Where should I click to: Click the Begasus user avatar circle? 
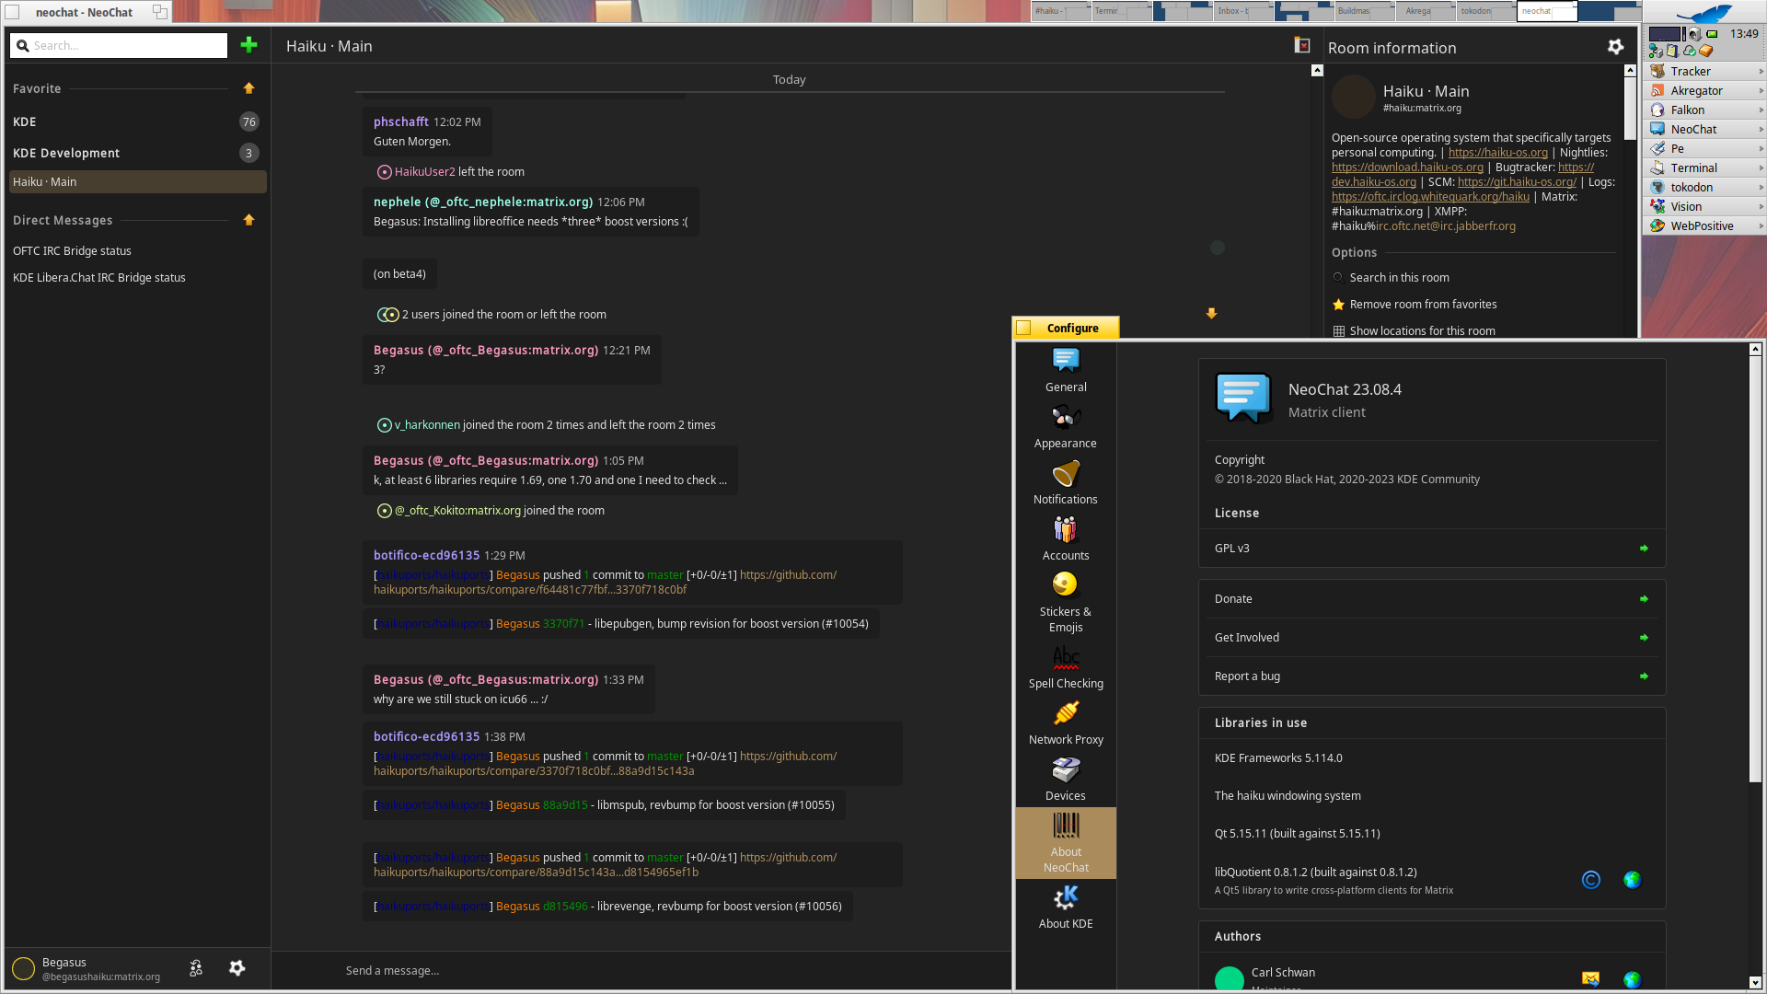click(x=23, y=968)
